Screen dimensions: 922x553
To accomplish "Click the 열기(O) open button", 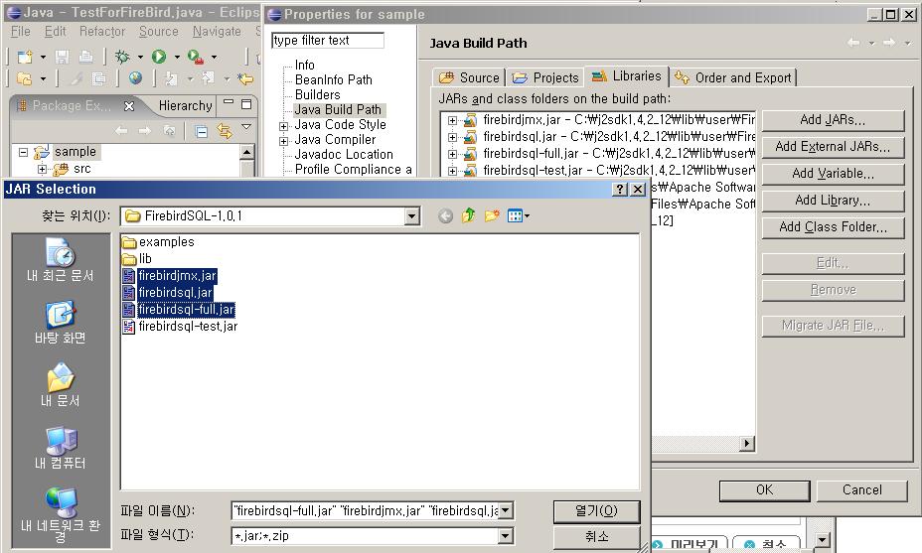I will tap(596, 511).
